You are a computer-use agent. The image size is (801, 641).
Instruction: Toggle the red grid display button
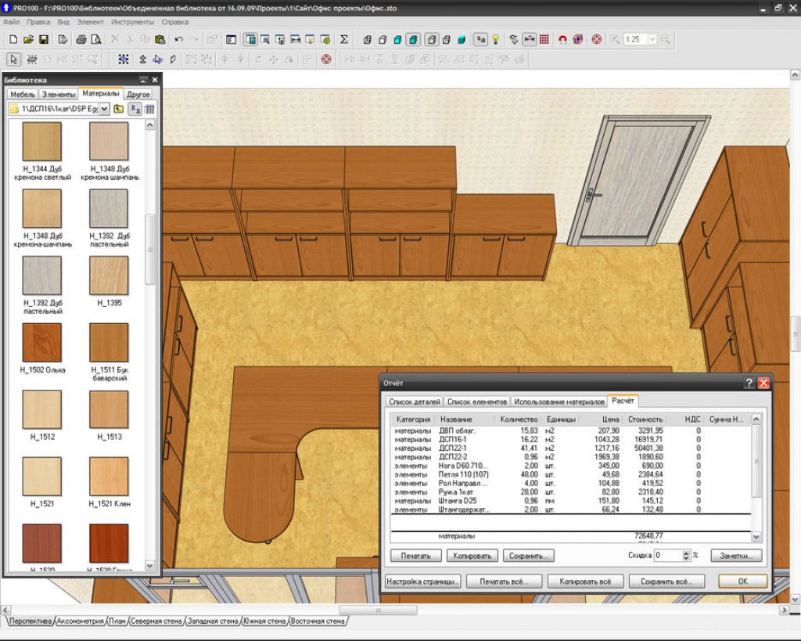point(544,38)
